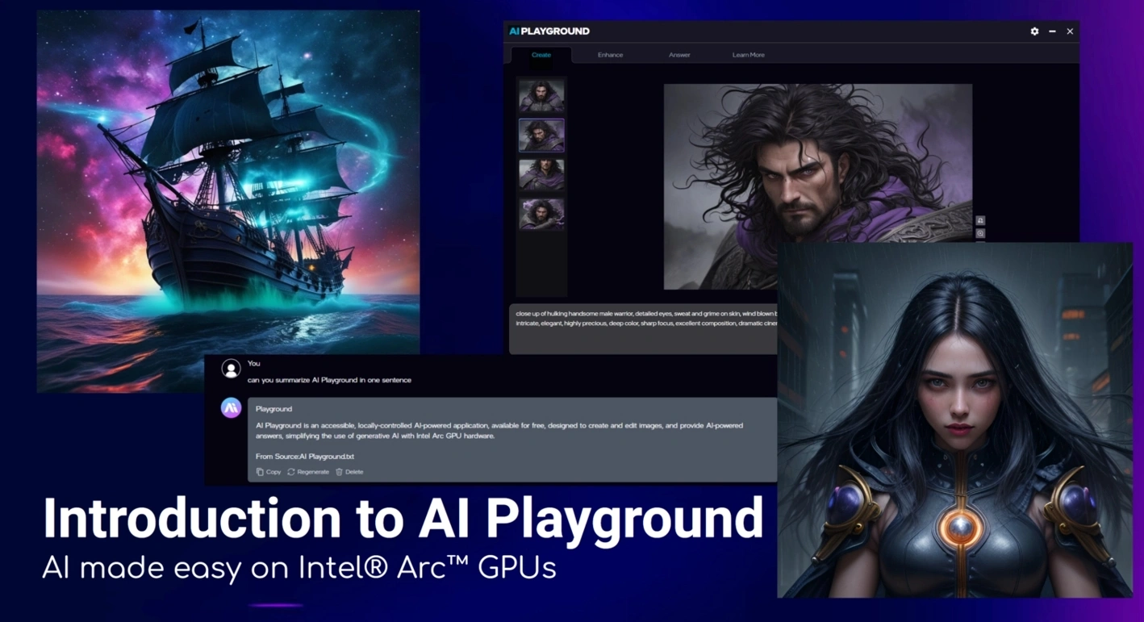Regenerate the Playground response

[308, 472]
